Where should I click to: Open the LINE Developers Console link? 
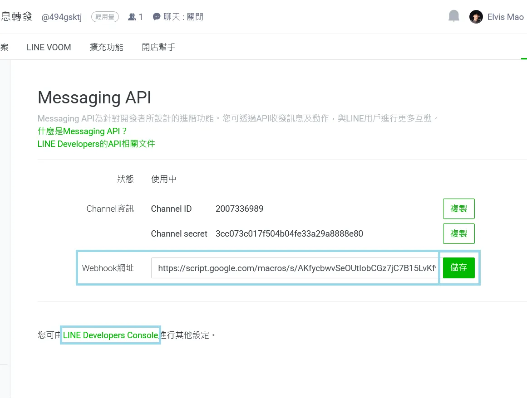coord(111,335)
